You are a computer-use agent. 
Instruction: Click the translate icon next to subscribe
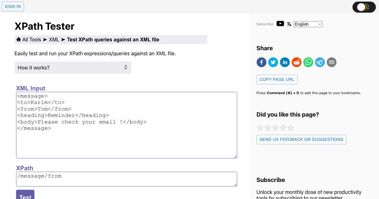coord(289,24)
